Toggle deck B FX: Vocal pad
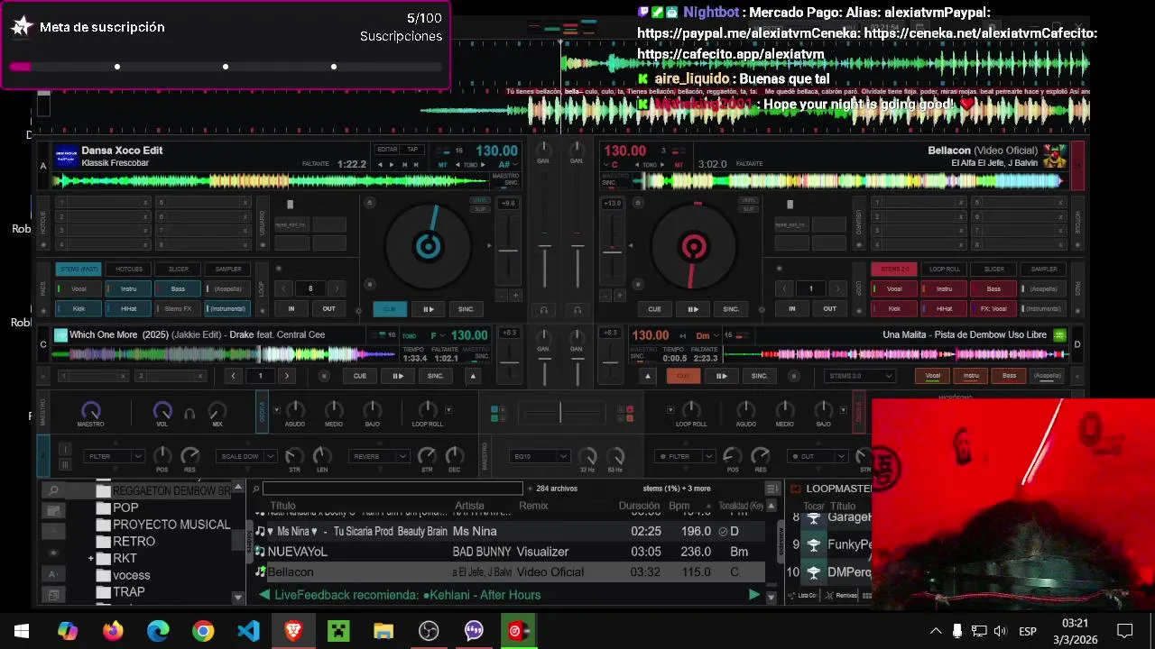This screenshot has height=649, width=1155. pos(993,308)
